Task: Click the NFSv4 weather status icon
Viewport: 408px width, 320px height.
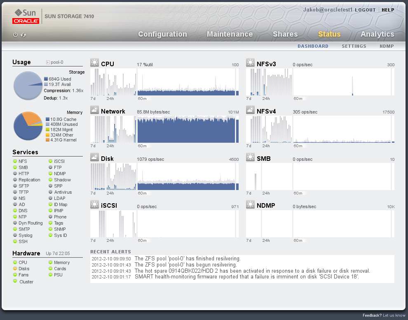Action: tap(250, 110)
